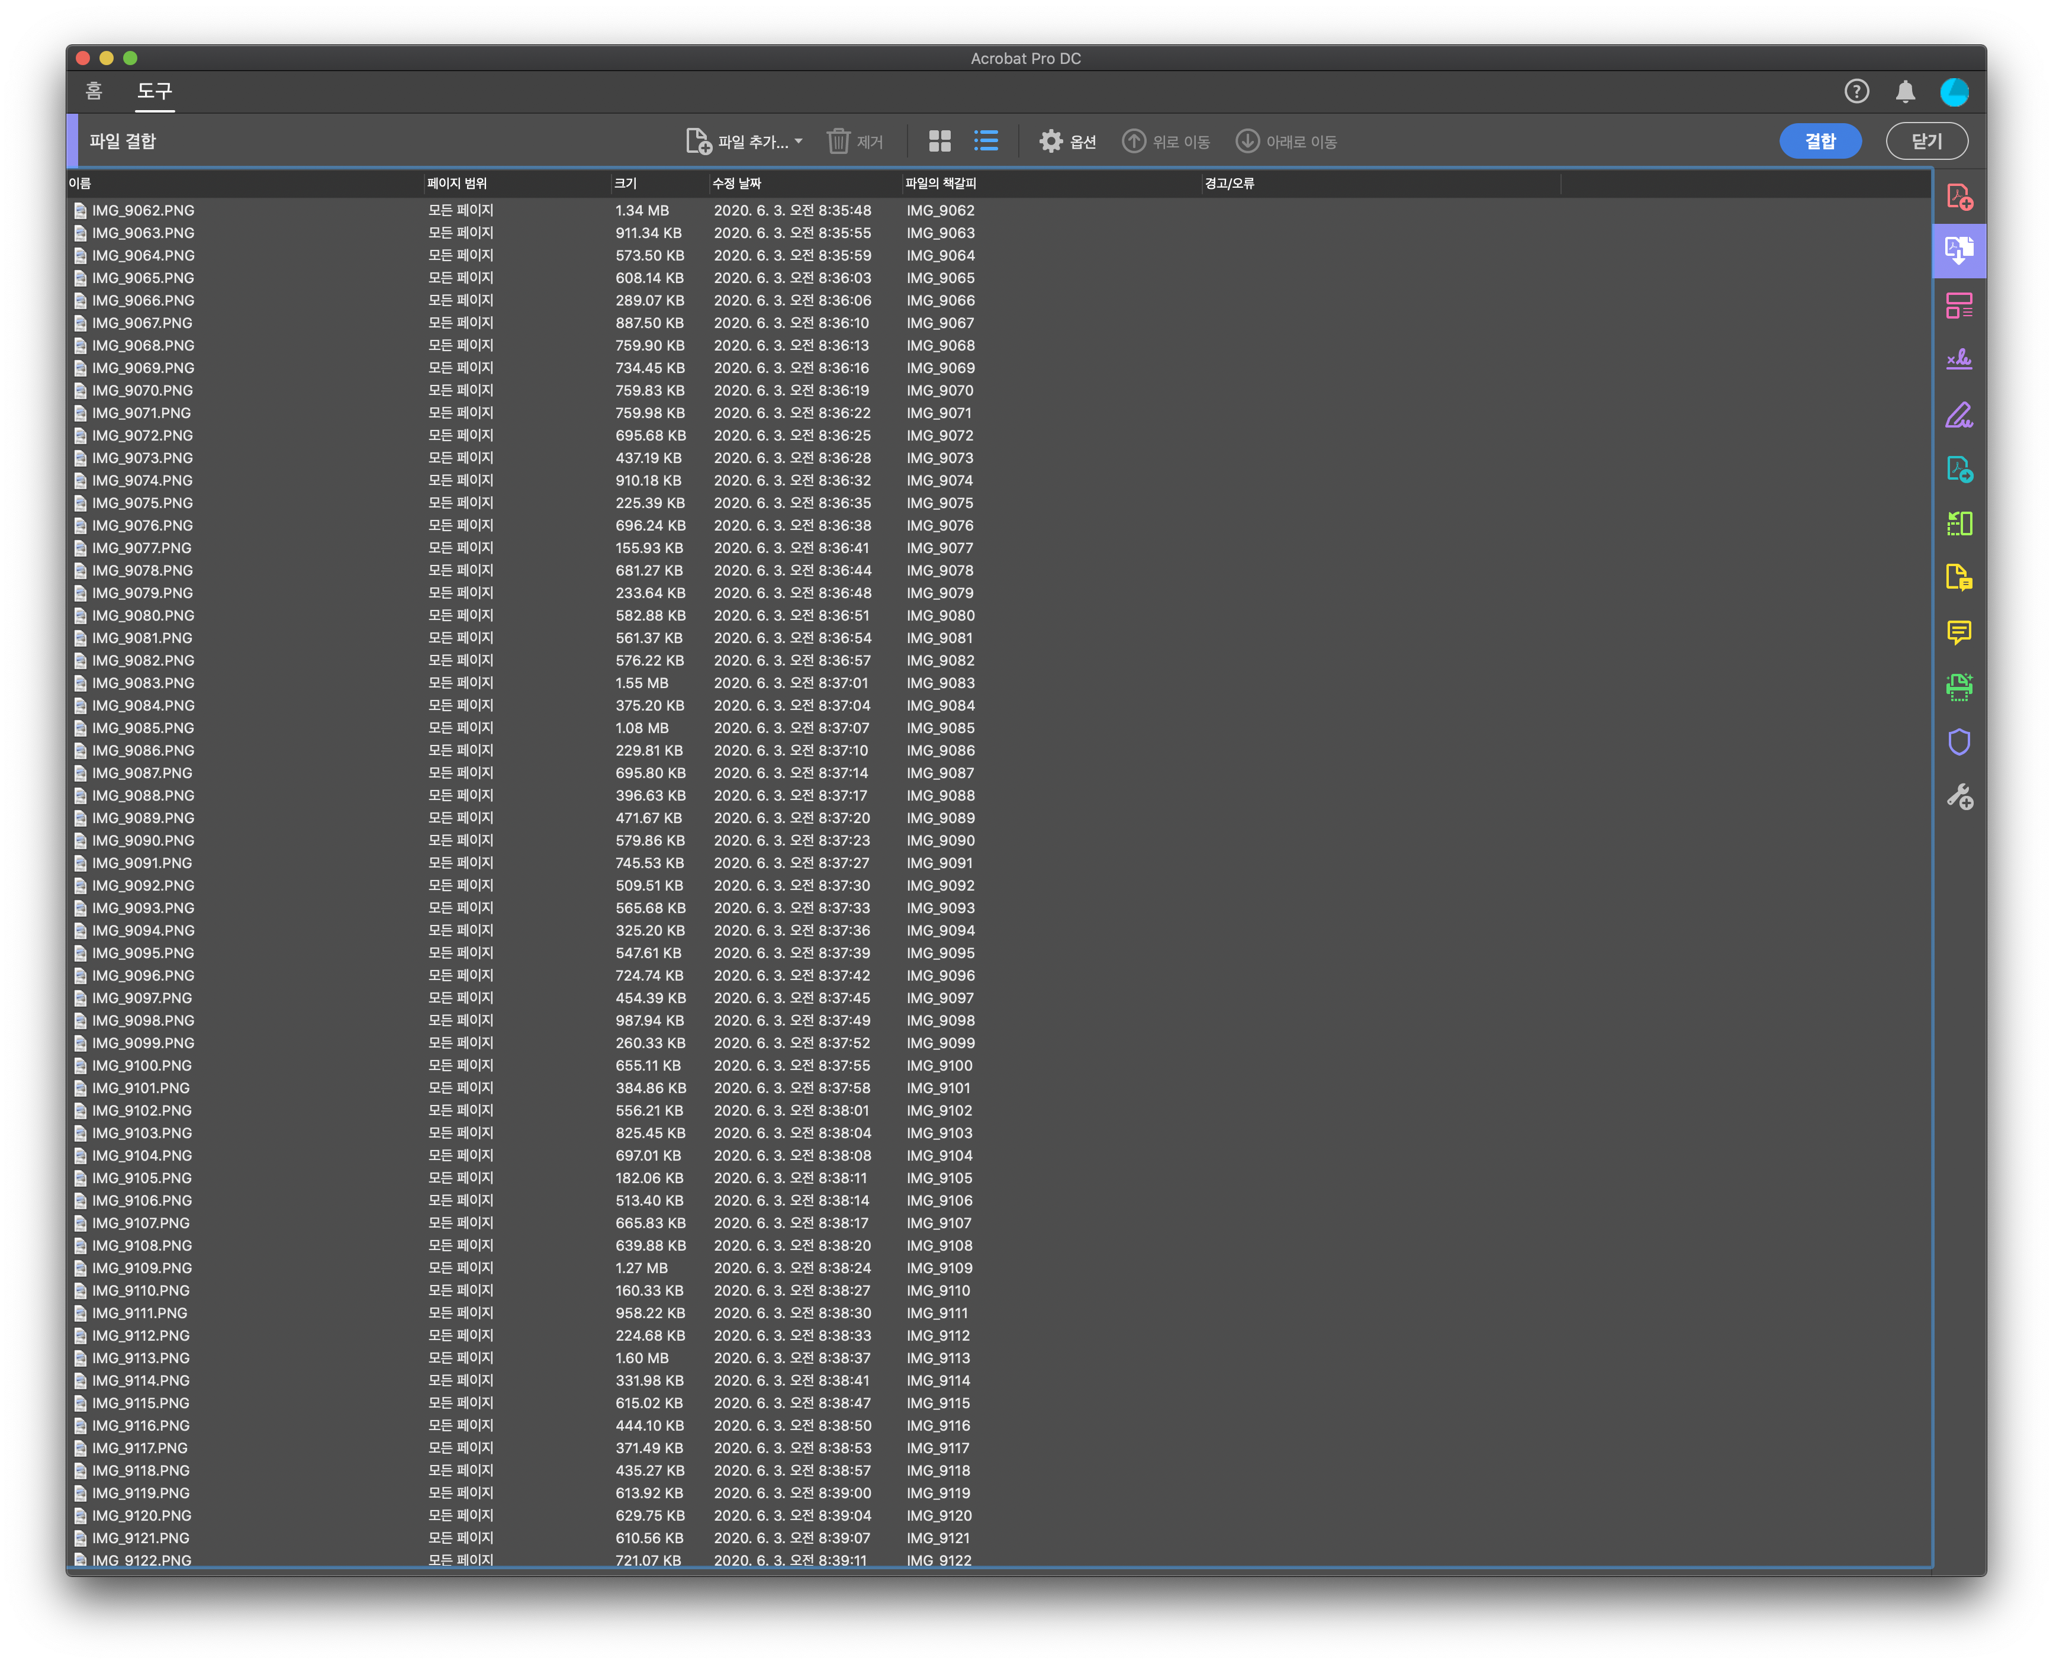
Task: Open the notifications bell
Action: click(1904, 92)
